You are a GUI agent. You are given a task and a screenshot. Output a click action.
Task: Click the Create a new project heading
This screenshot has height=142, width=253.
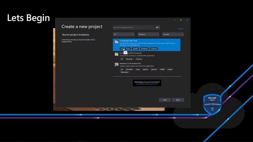point(82,26)
